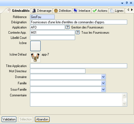Open the Définition tab

pos(62,11)
